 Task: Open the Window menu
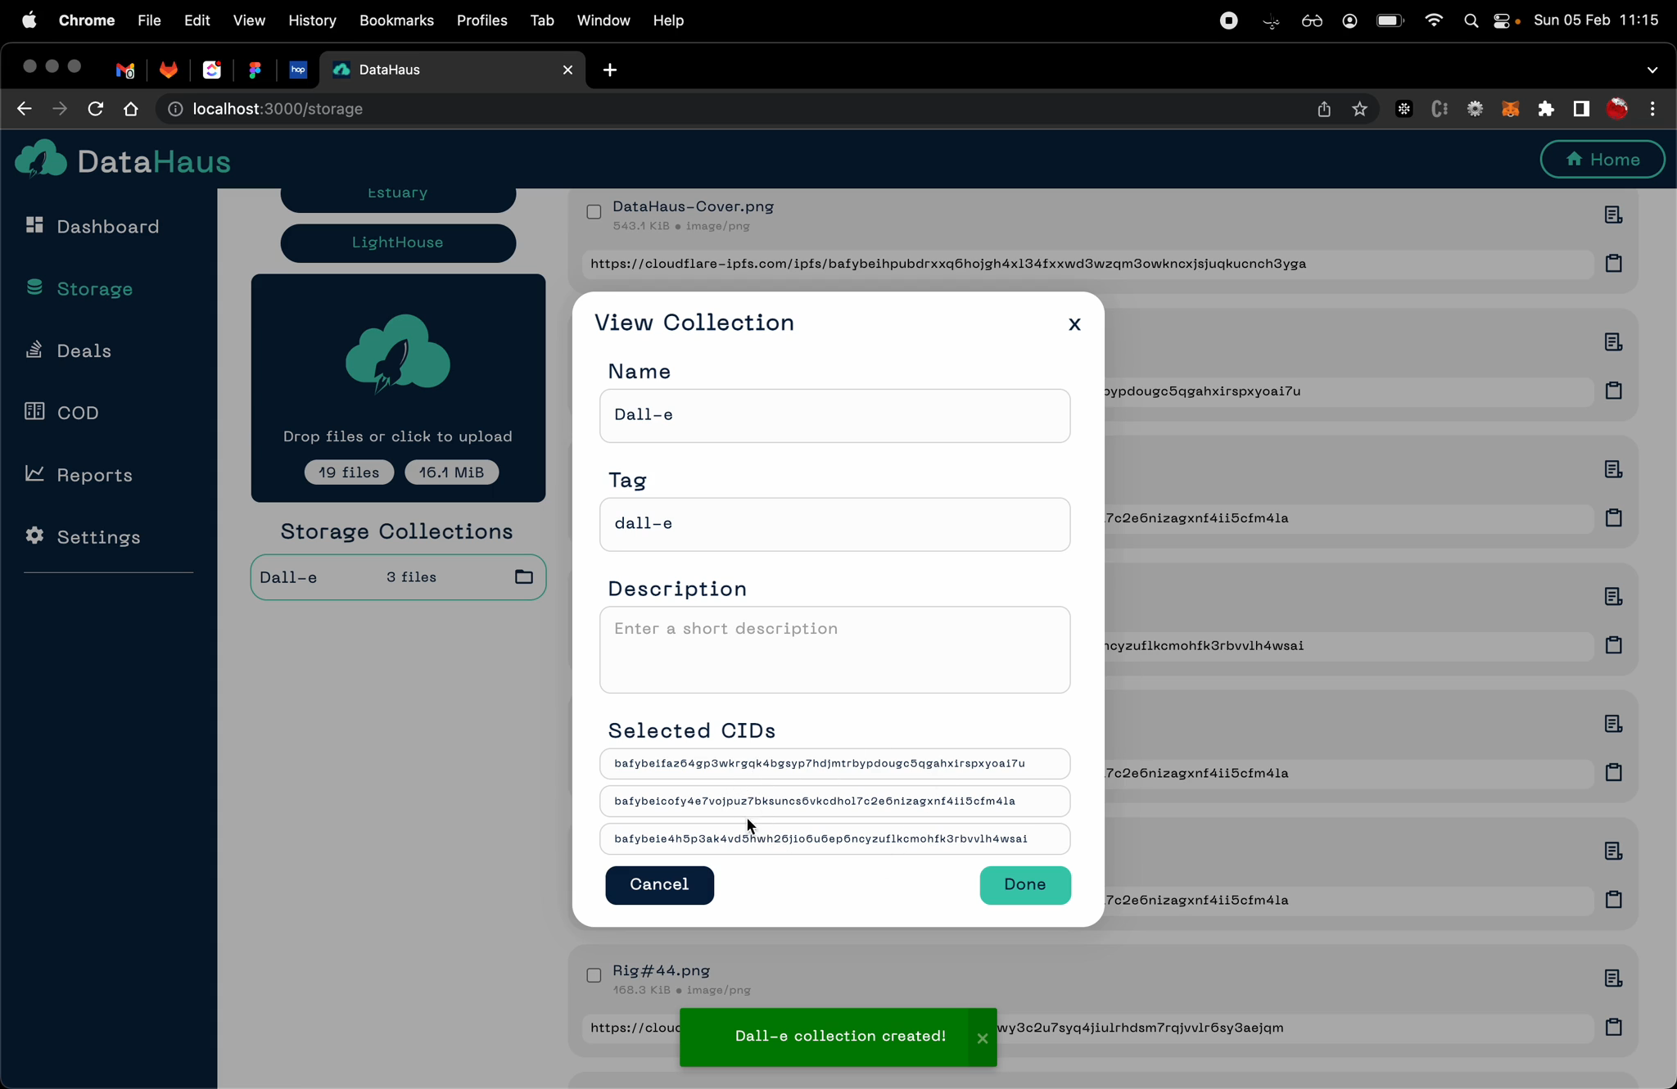[603, 20]
